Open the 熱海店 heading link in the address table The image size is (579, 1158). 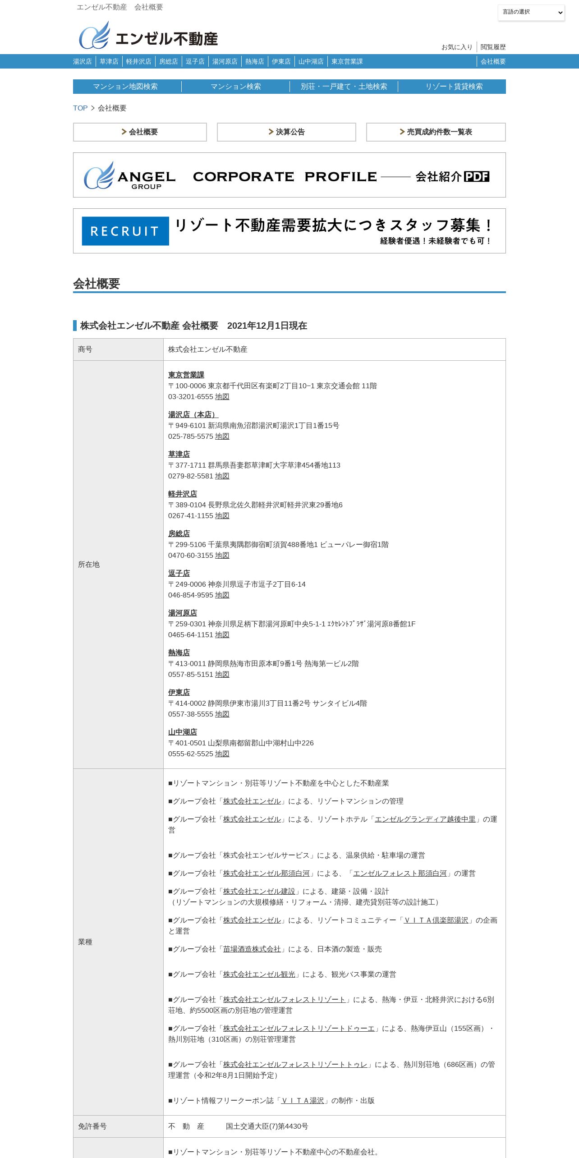point(179,653)
